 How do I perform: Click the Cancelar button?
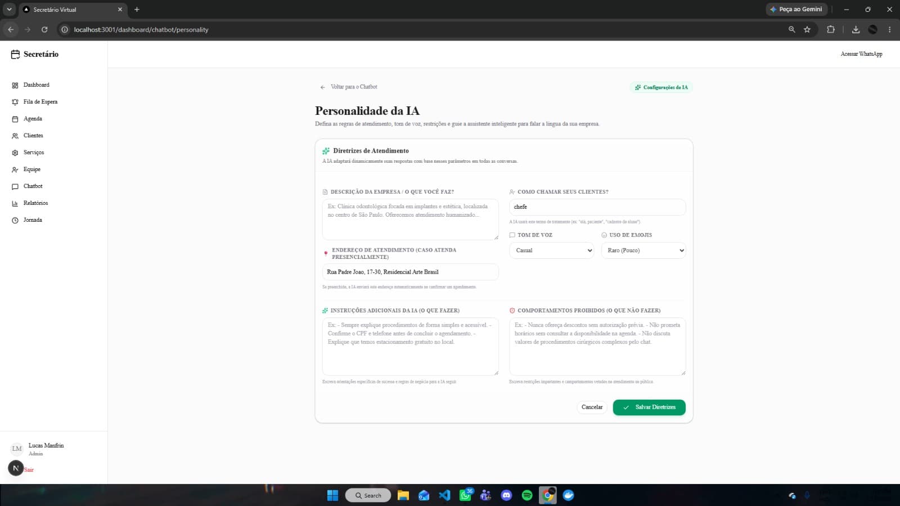click(592, 407)
